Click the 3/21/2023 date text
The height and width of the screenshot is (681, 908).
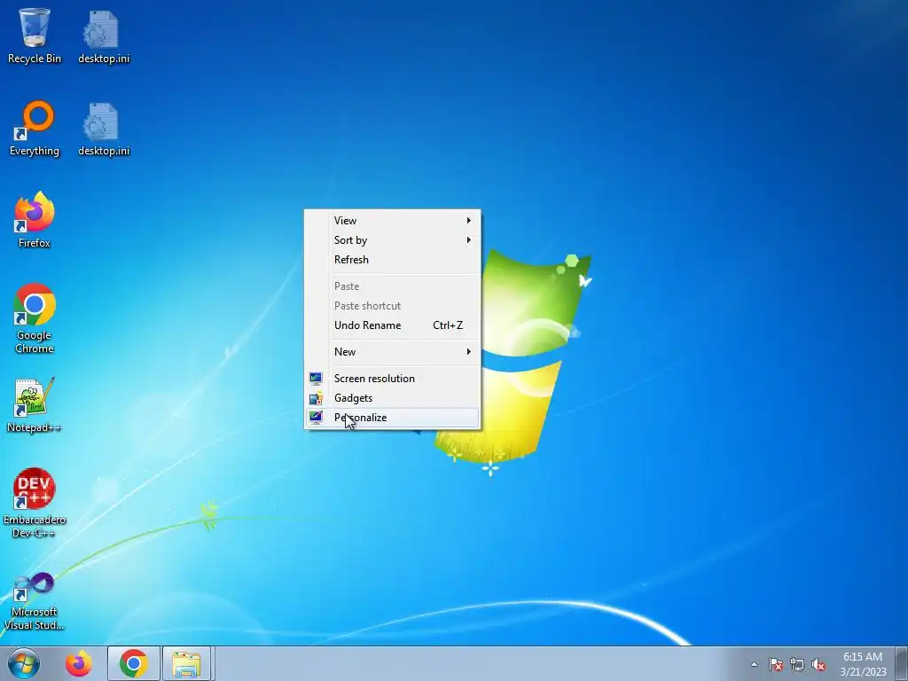[863, 672]
